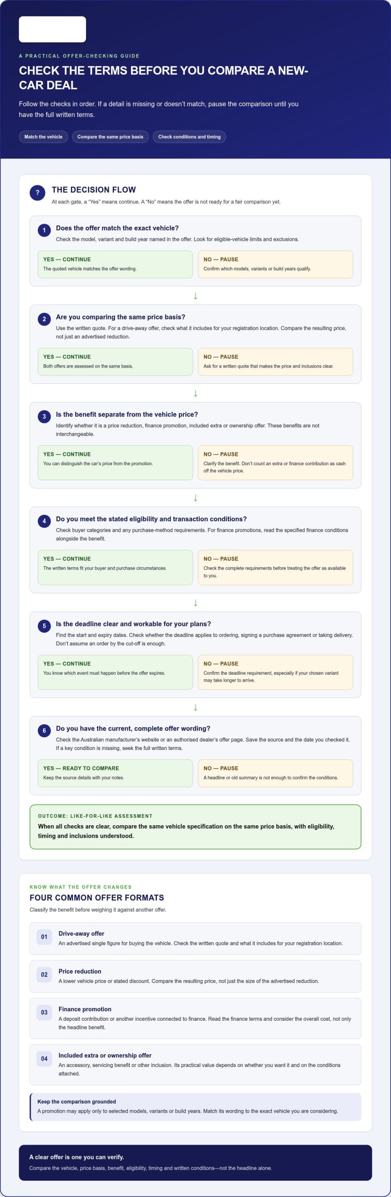The image size is (391, 1197).
Task: Click the Match the vehicle pill
Action: (x=43, y=137)
